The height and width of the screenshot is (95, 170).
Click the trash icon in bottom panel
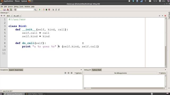[152, 94]
